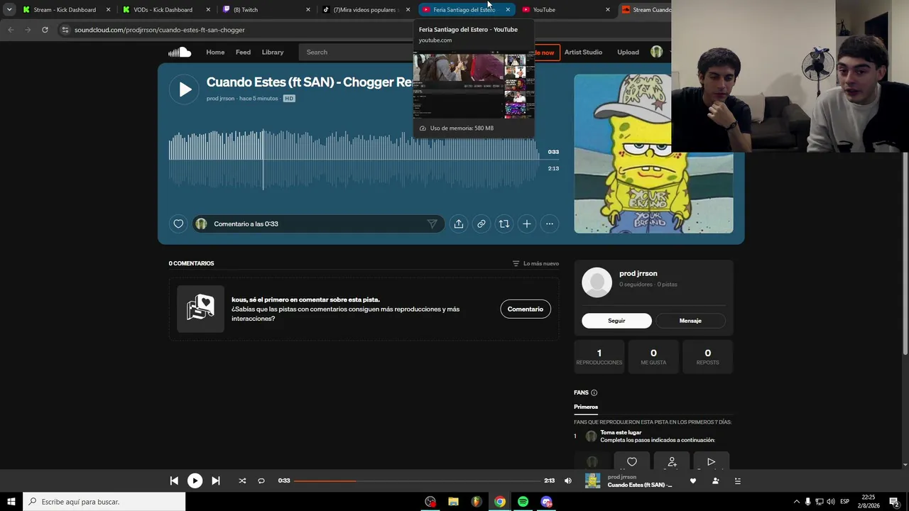Open File Explorer from the taskbar
The image size is (909, 511).
coord(453,502)
